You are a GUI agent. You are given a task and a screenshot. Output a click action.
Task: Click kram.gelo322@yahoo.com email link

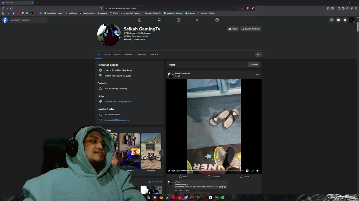[x=117, y=120]
